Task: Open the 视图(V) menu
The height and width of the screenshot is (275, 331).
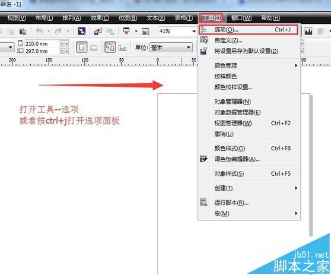Action: click(17, 18)
